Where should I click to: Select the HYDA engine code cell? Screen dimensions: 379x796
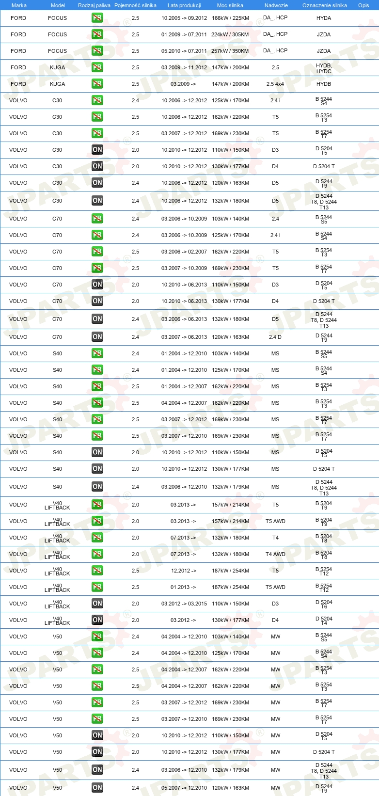pyautogui.click(x=324, y=18)
